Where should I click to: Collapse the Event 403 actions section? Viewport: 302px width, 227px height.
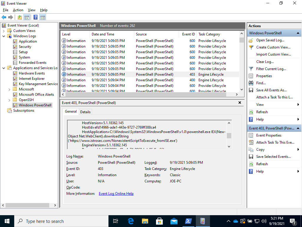(x=298, y=128)
